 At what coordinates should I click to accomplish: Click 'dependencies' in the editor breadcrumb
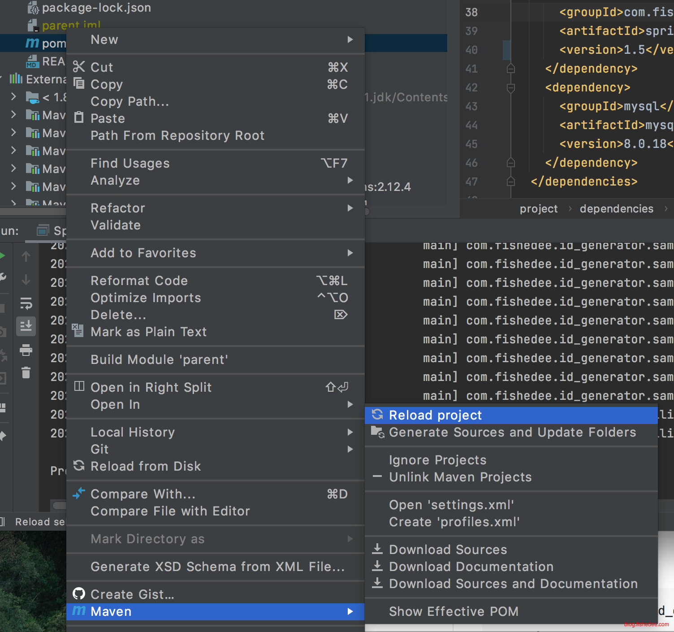click(616, 209)
